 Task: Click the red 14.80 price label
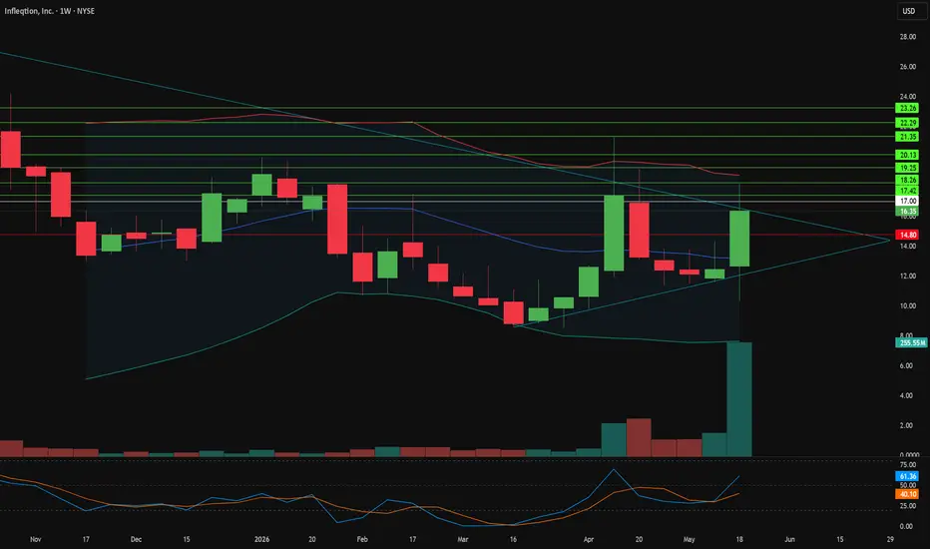(x=907, y=235)
